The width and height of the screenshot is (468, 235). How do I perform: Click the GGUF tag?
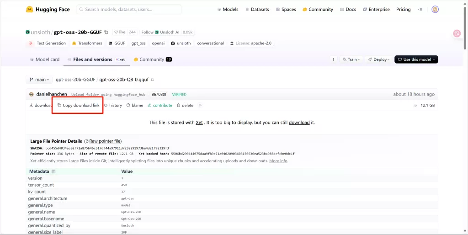[x=117, y=43]
